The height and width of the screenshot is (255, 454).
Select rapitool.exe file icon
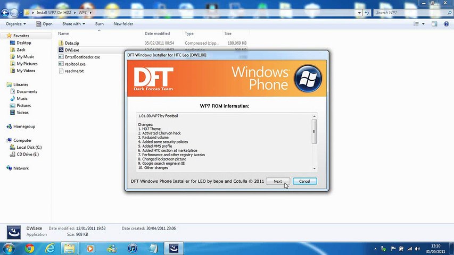61,64
